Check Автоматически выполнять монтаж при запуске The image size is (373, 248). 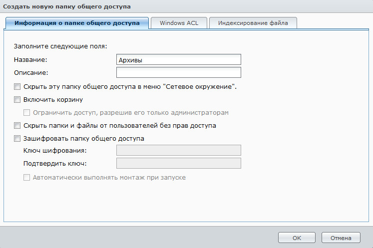pyautogui.click(x=27, y=177)
